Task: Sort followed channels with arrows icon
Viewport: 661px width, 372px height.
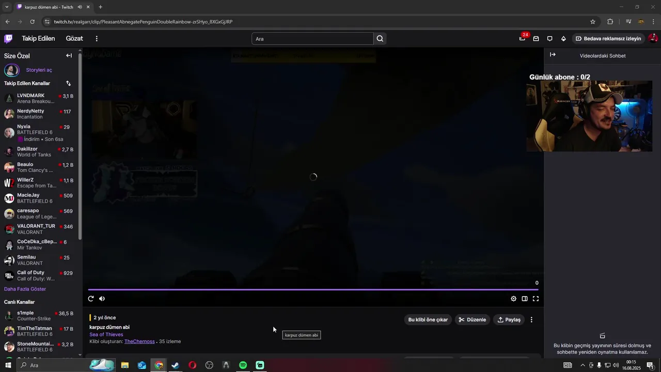Action: [x=68, y=83]
